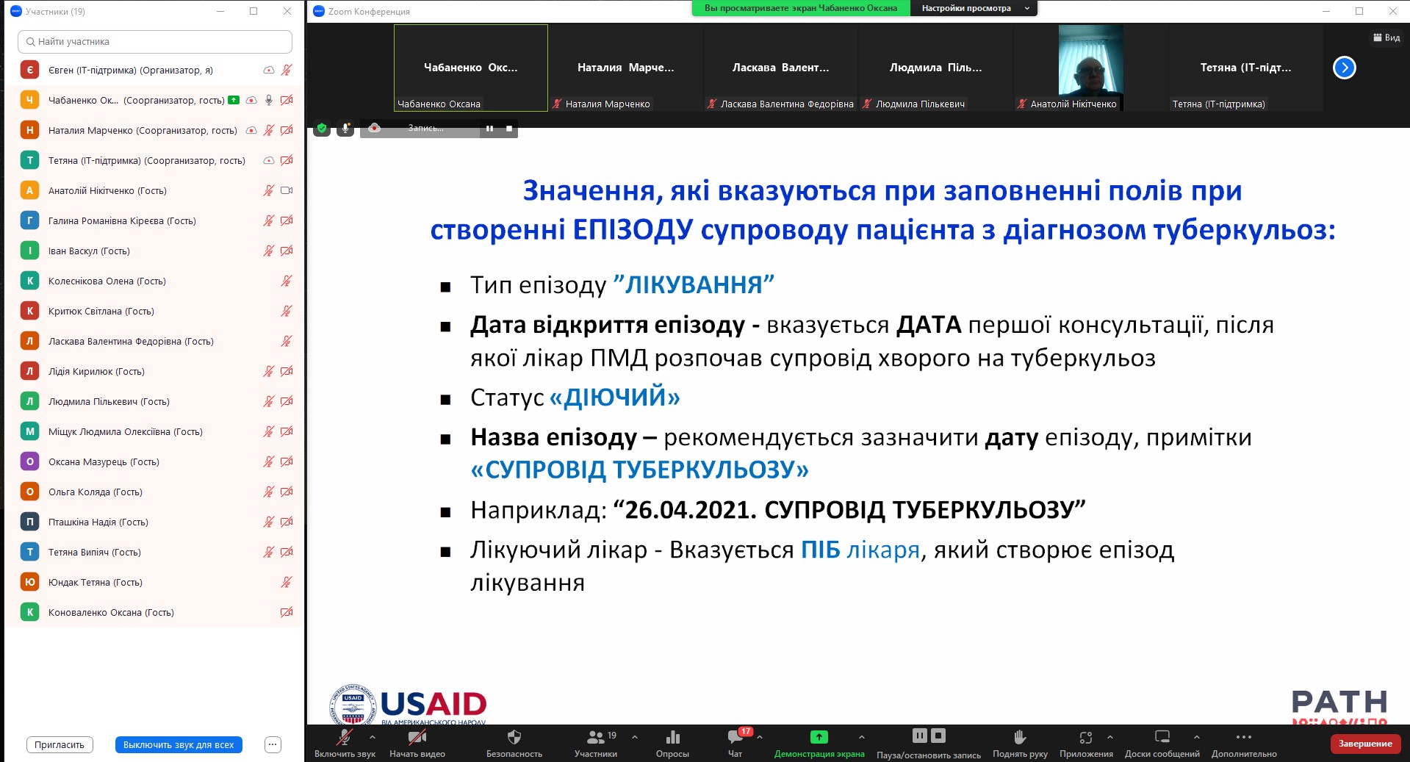Open the Настройки просмотра dropdown
Image resolution: width=1410 pixels, height=762 pixels.
click(x=974, y=8)
